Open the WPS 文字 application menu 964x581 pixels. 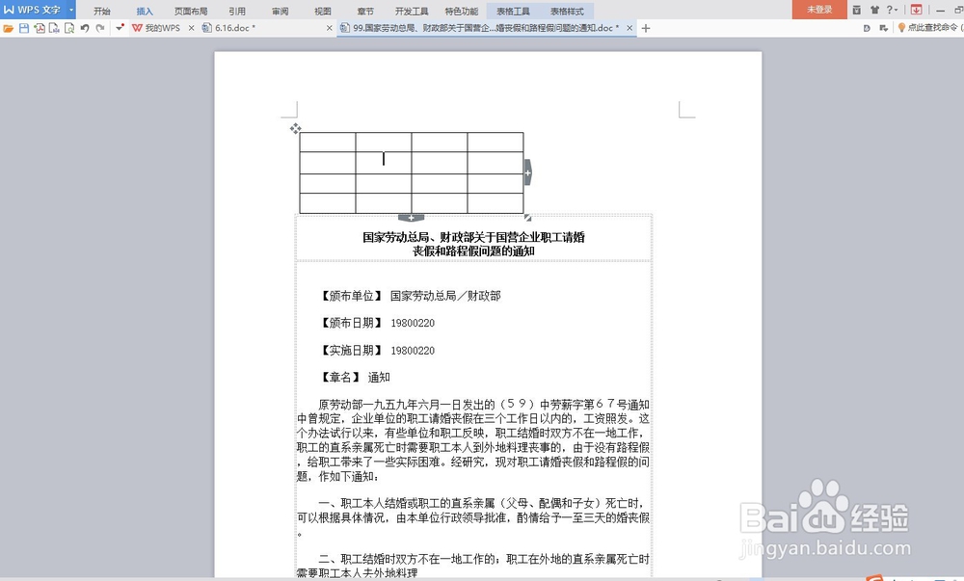pos(33,10)
